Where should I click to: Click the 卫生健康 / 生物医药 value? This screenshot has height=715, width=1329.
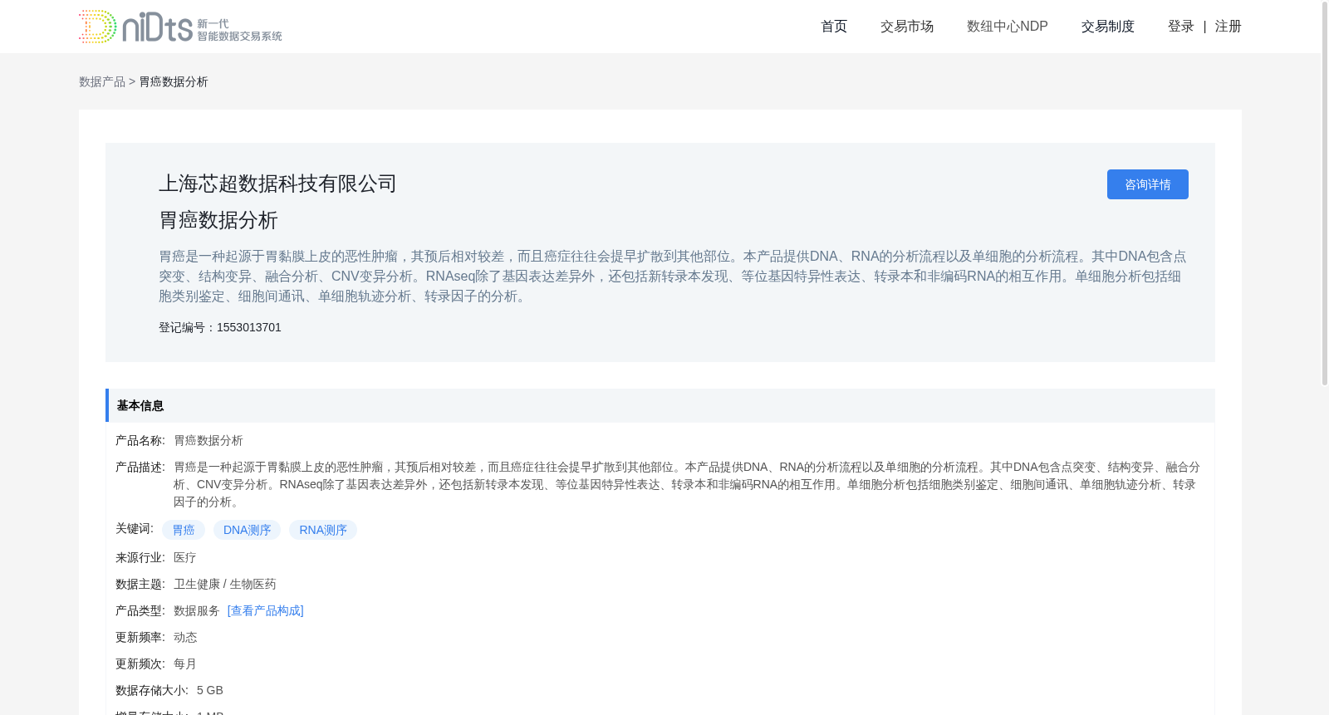(x=225, y=584)
